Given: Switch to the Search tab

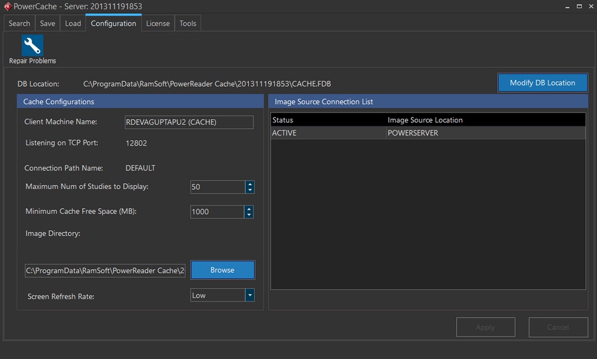Looking at the screenshot, I should click(19, 23).
